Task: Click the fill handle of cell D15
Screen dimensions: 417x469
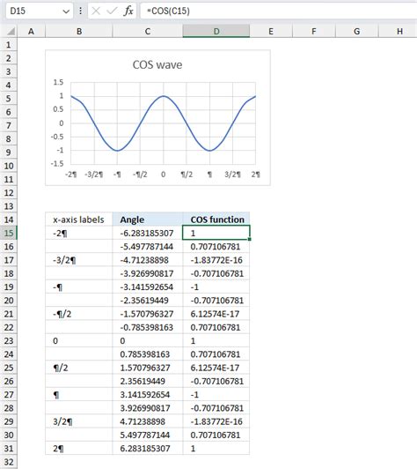Action: [x=249, y=239]
